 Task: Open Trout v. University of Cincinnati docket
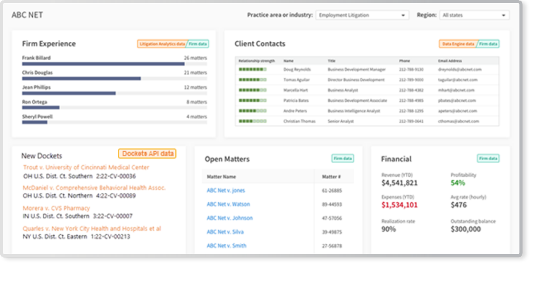tap(86, 167)
